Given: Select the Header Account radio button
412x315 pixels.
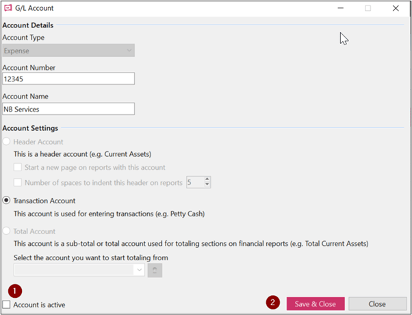Looking at the screenshot, I should (x=6, y=142).
